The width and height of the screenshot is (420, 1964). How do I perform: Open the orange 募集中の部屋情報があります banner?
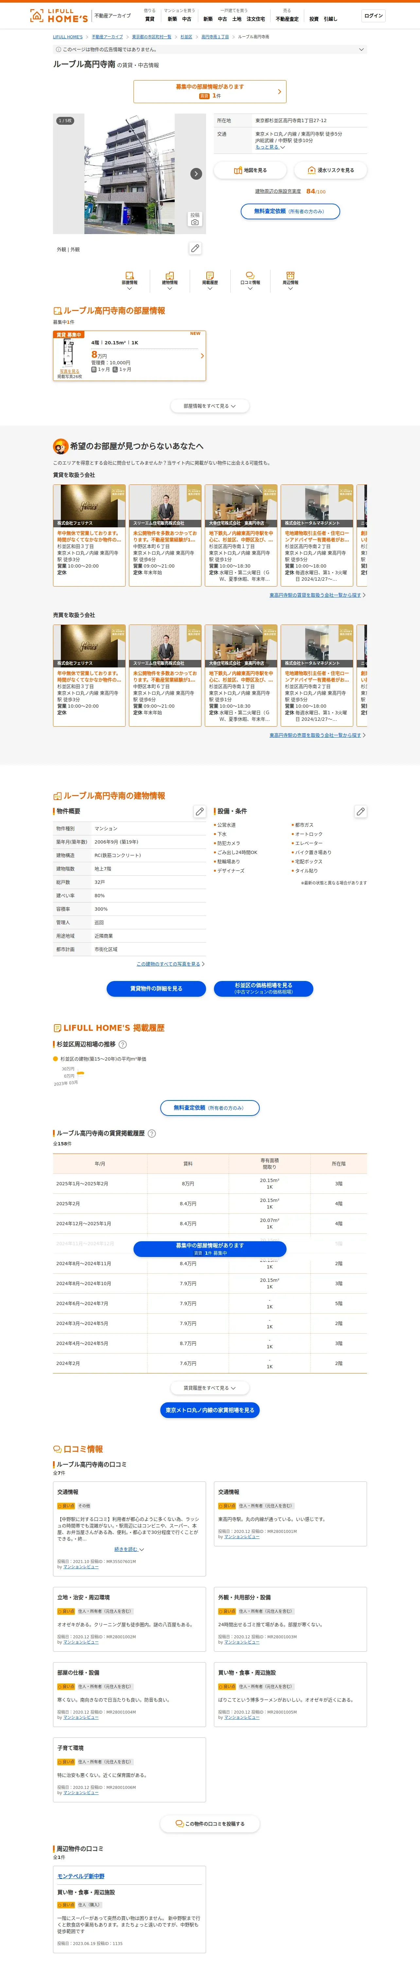[x=210, y=92]
